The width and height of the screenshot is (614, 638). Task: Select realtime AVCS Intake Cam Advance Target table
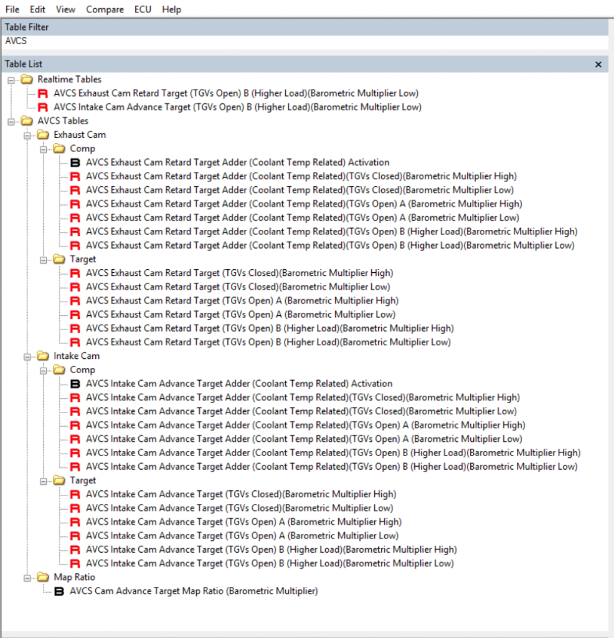coord(237,107)
